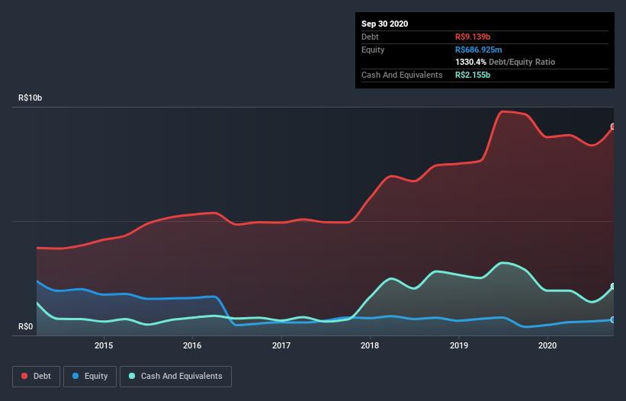Click the 1330.4% Debt/Equity Ratio text
This screenshot has width=626, height=401.
pos(505,62)
